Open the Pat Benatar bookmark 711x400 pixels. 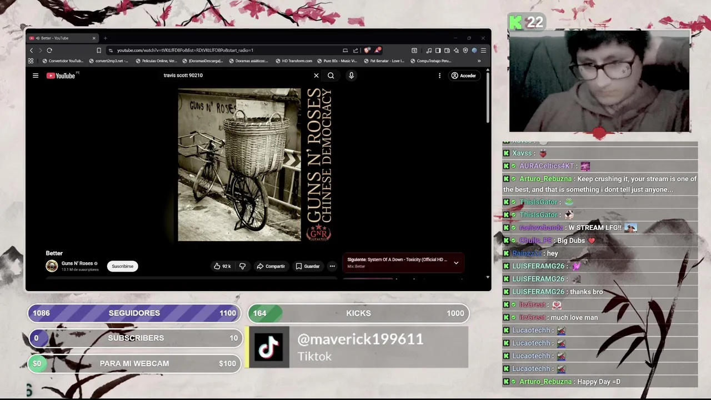(384, 61)
